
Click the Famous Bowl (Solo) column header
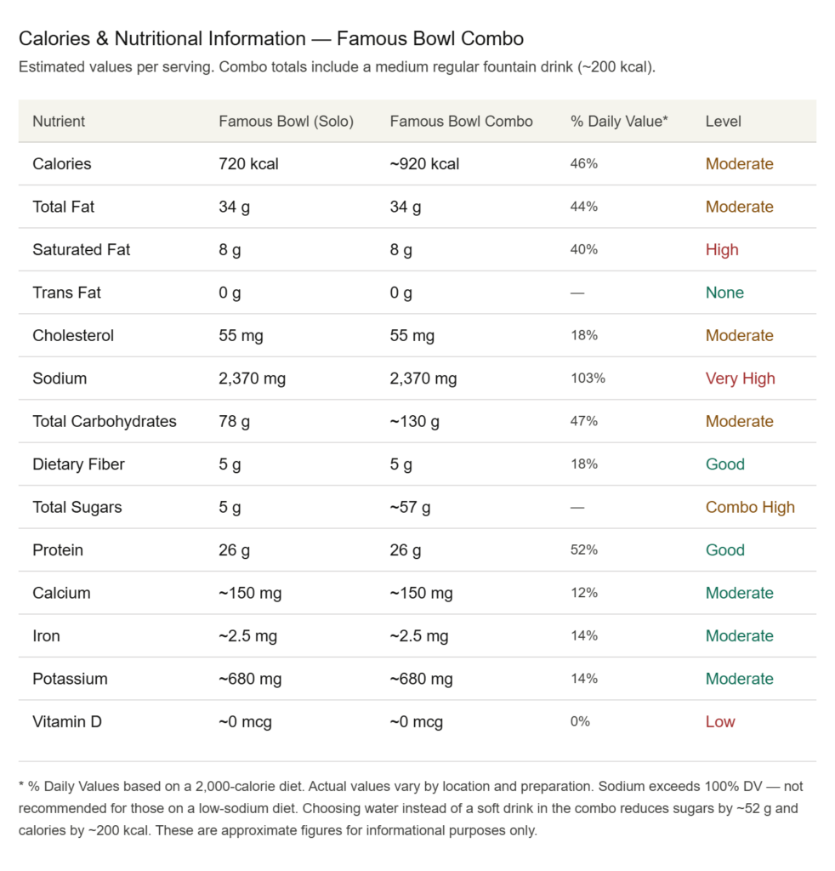point(286,122)
